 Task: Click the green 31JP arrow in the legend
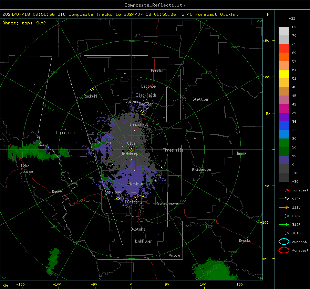tap(284, 224)
